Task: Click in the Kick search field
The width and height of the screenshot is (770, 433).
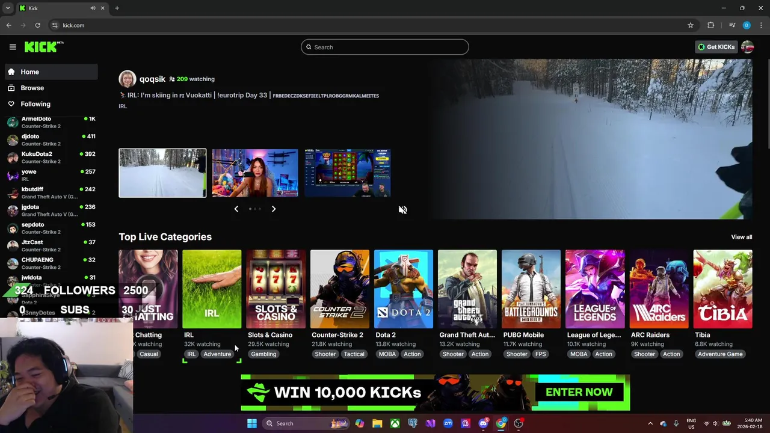Action: [385, 47]
